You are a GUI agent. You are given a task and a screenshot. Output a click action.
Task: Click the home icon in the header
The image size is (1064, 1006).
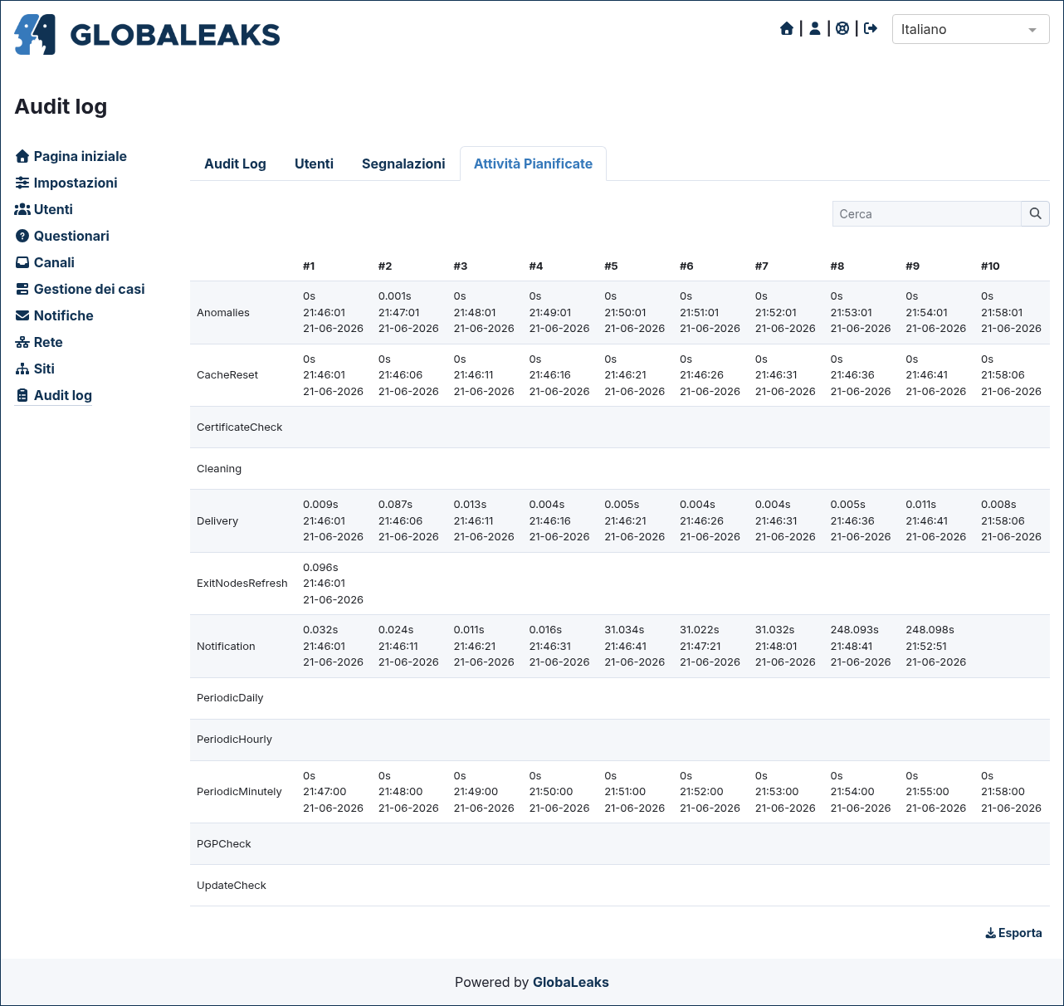787,29
